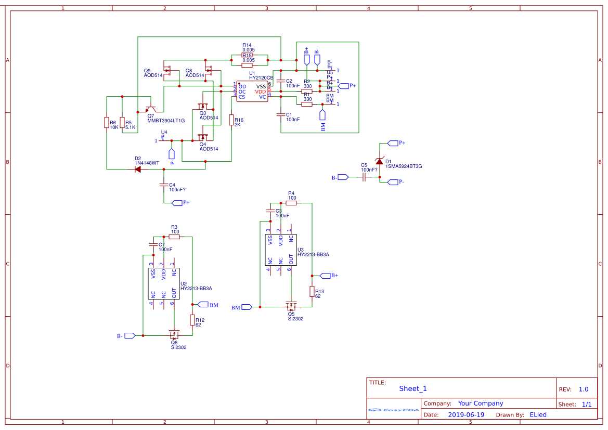Click the '5.1K' value of R5

tap(130, 127)
